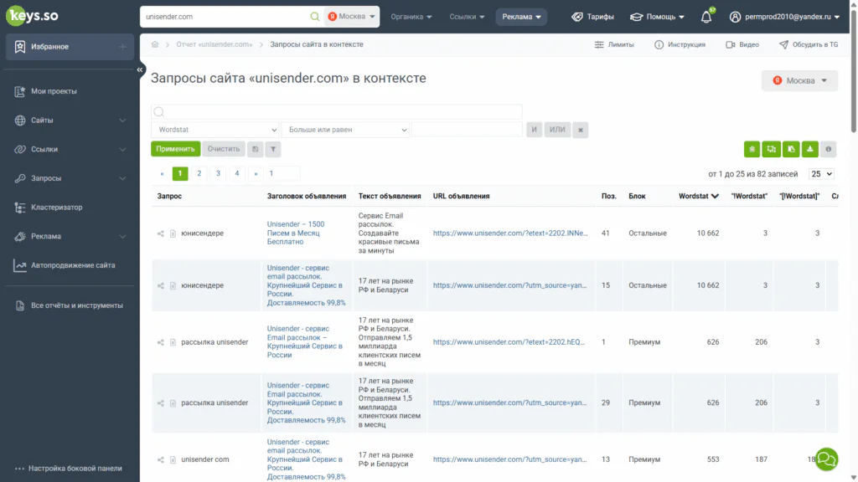Go to page 3

[x=218, y=174]
